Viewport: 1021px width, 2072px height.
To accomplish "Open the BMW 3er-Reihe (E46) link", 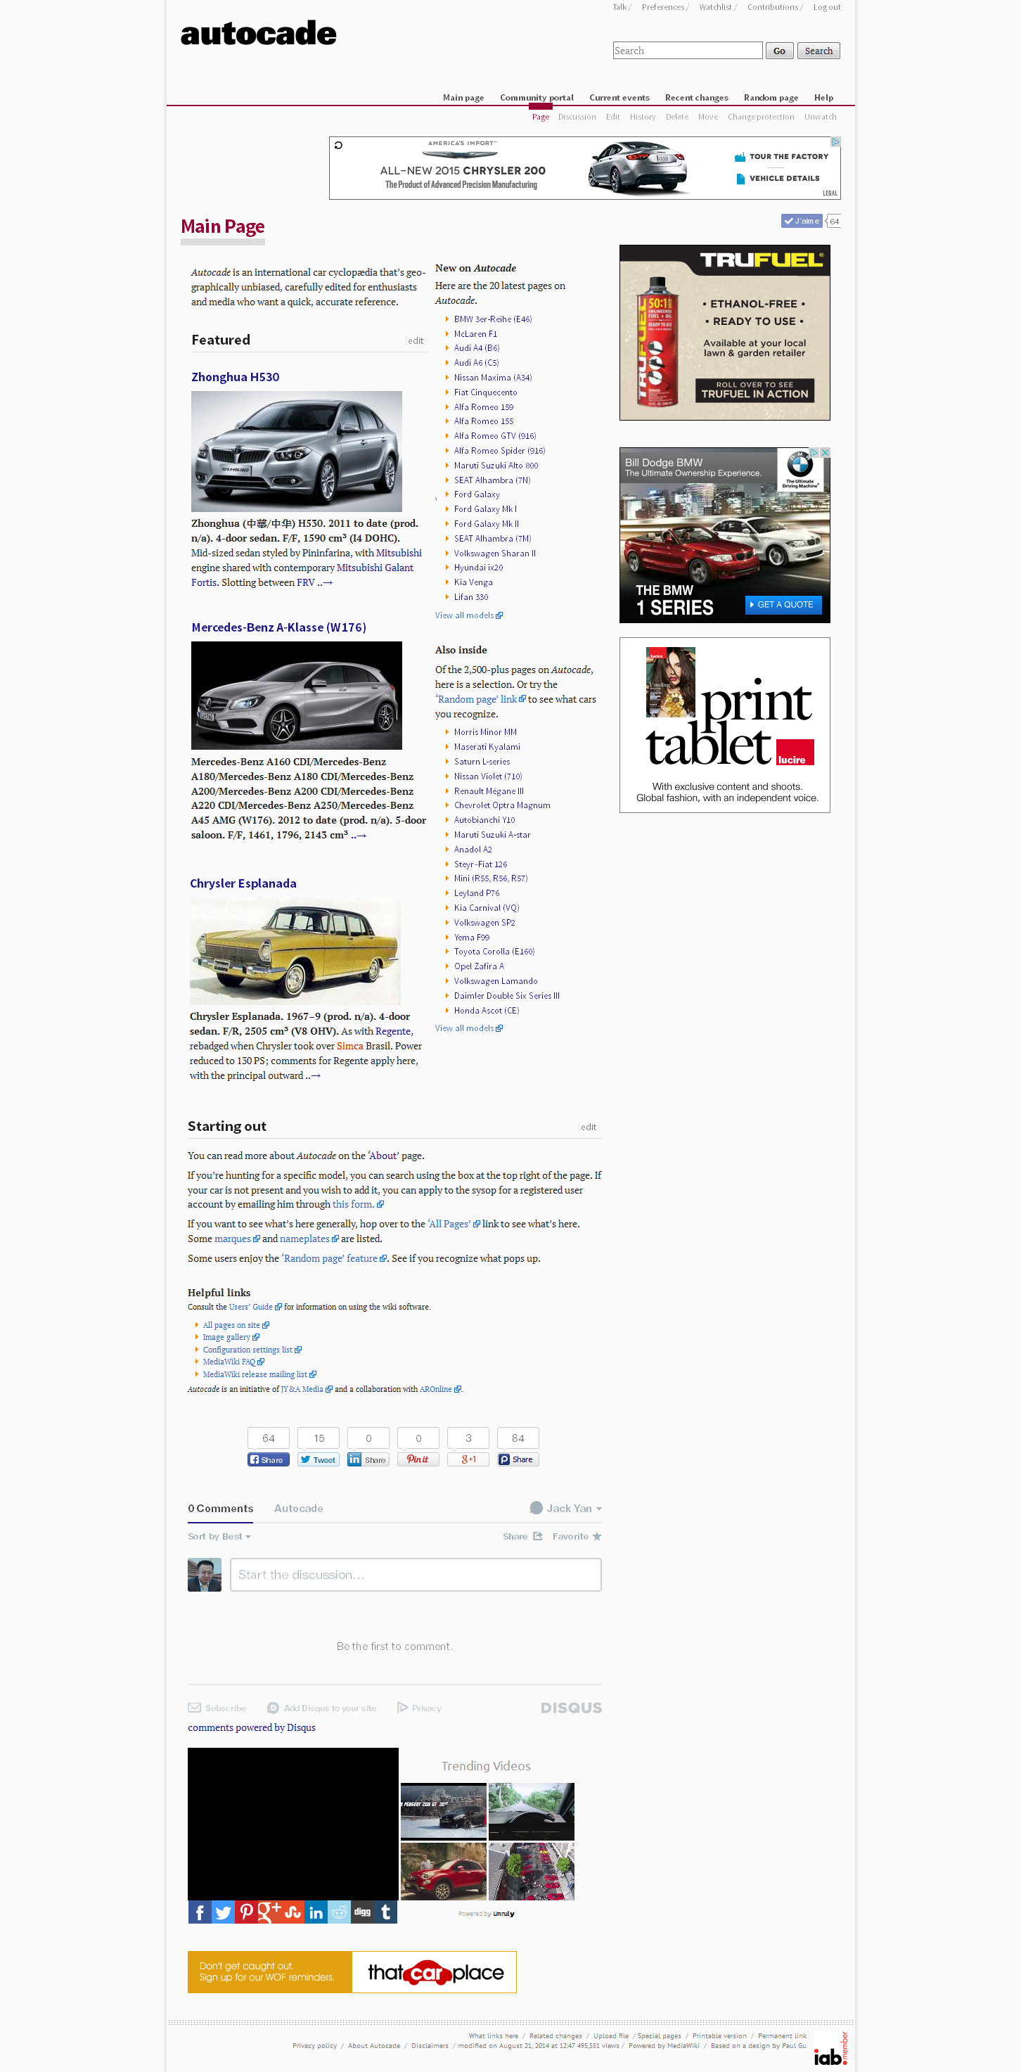I will [x=493, y=319].
